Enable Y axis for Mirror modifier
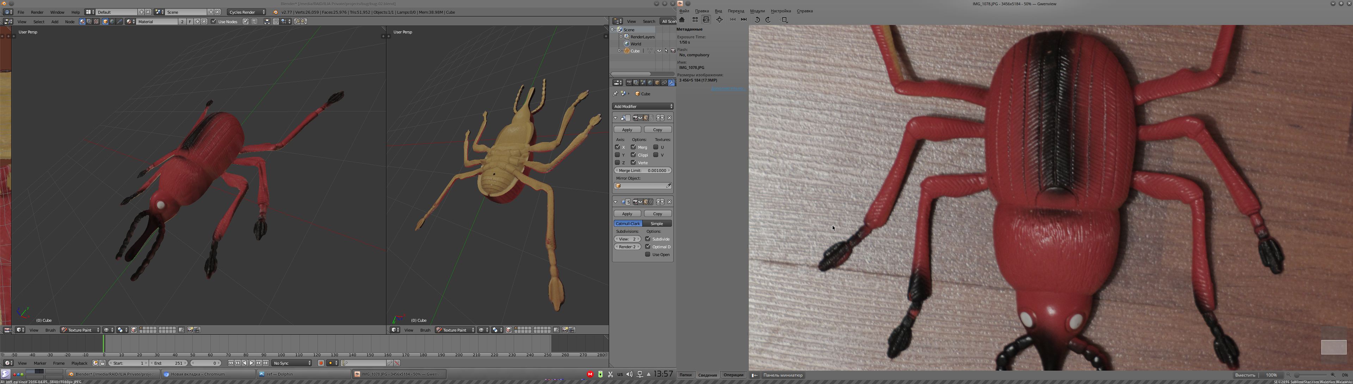The width and height of the screenshot is (1353, 384). tap(617, 155)
